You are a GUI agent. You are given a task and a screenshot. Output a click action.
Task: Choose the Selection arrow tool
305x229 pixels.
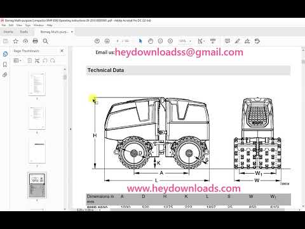[x=140, y=41]
